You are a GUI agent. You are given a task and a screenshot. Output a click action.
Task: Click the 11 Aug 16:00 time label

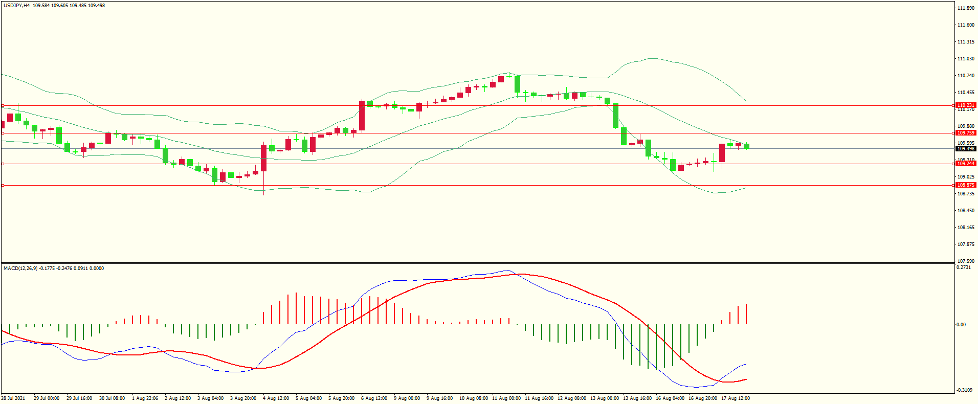point(539,398)
